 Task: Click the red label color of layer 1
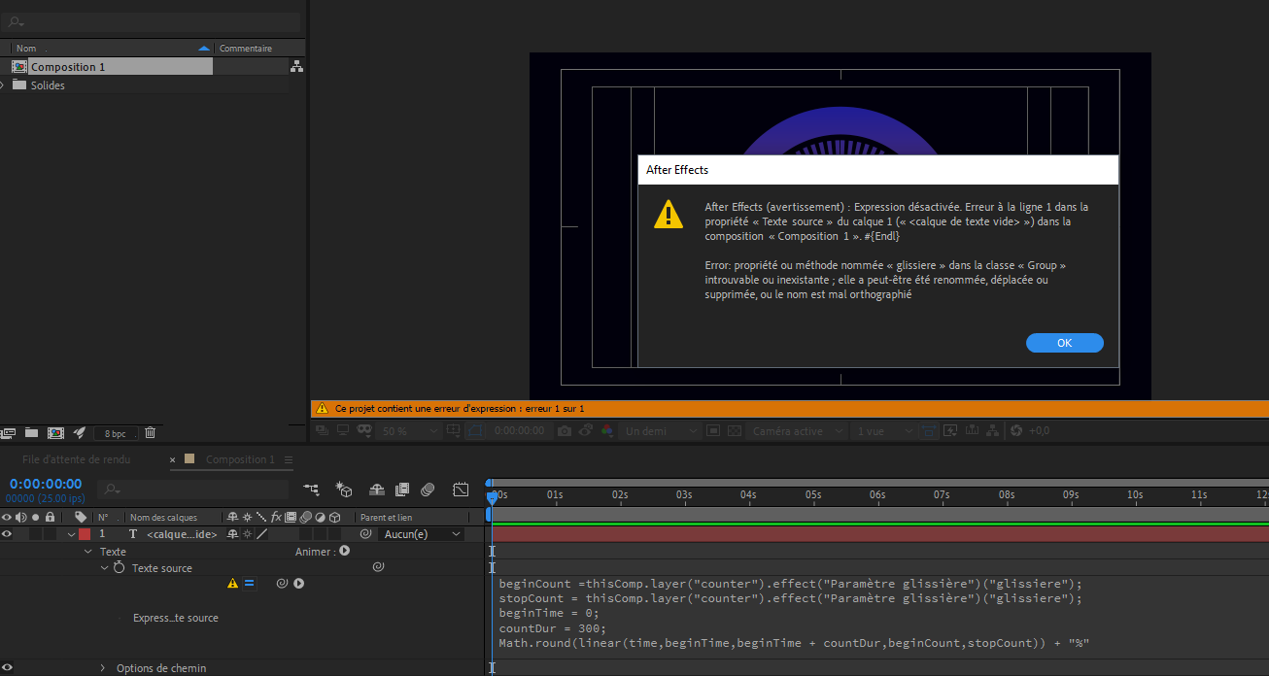(x=85, y=534)
